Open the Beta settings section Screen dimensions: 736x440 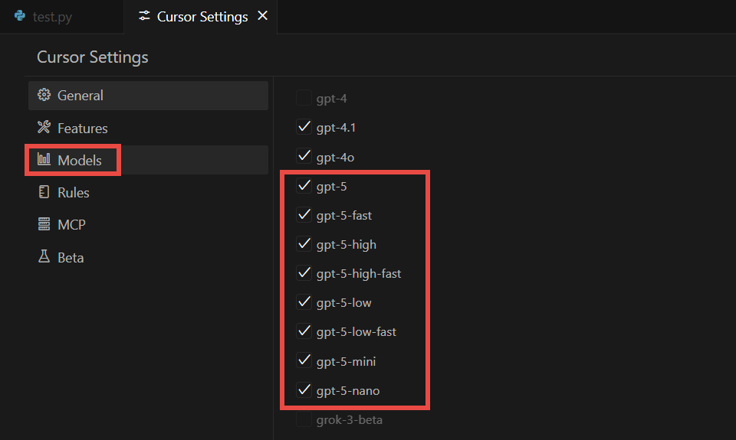pos(148,257)
